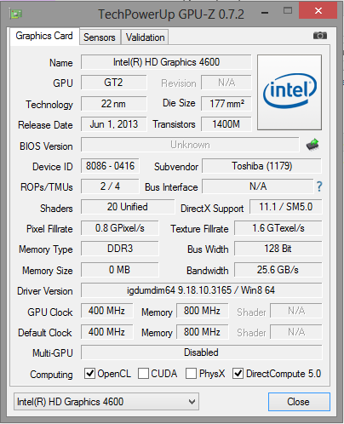Screen dimensions: 344x424
Task: Click the ROPs/TMUs field 2 / 4
Action: (x=110, y=186)
